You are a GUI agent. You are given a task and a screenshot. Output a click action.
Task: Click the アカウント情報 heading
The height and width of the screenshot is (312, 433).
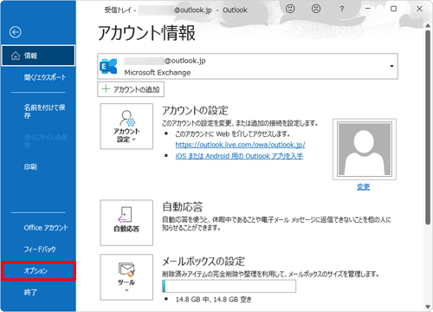click(146, 33)
